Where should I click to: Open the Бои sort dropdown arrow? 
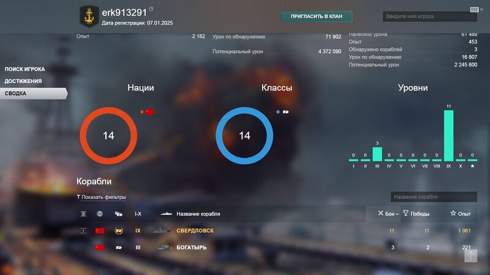point(397,214)
